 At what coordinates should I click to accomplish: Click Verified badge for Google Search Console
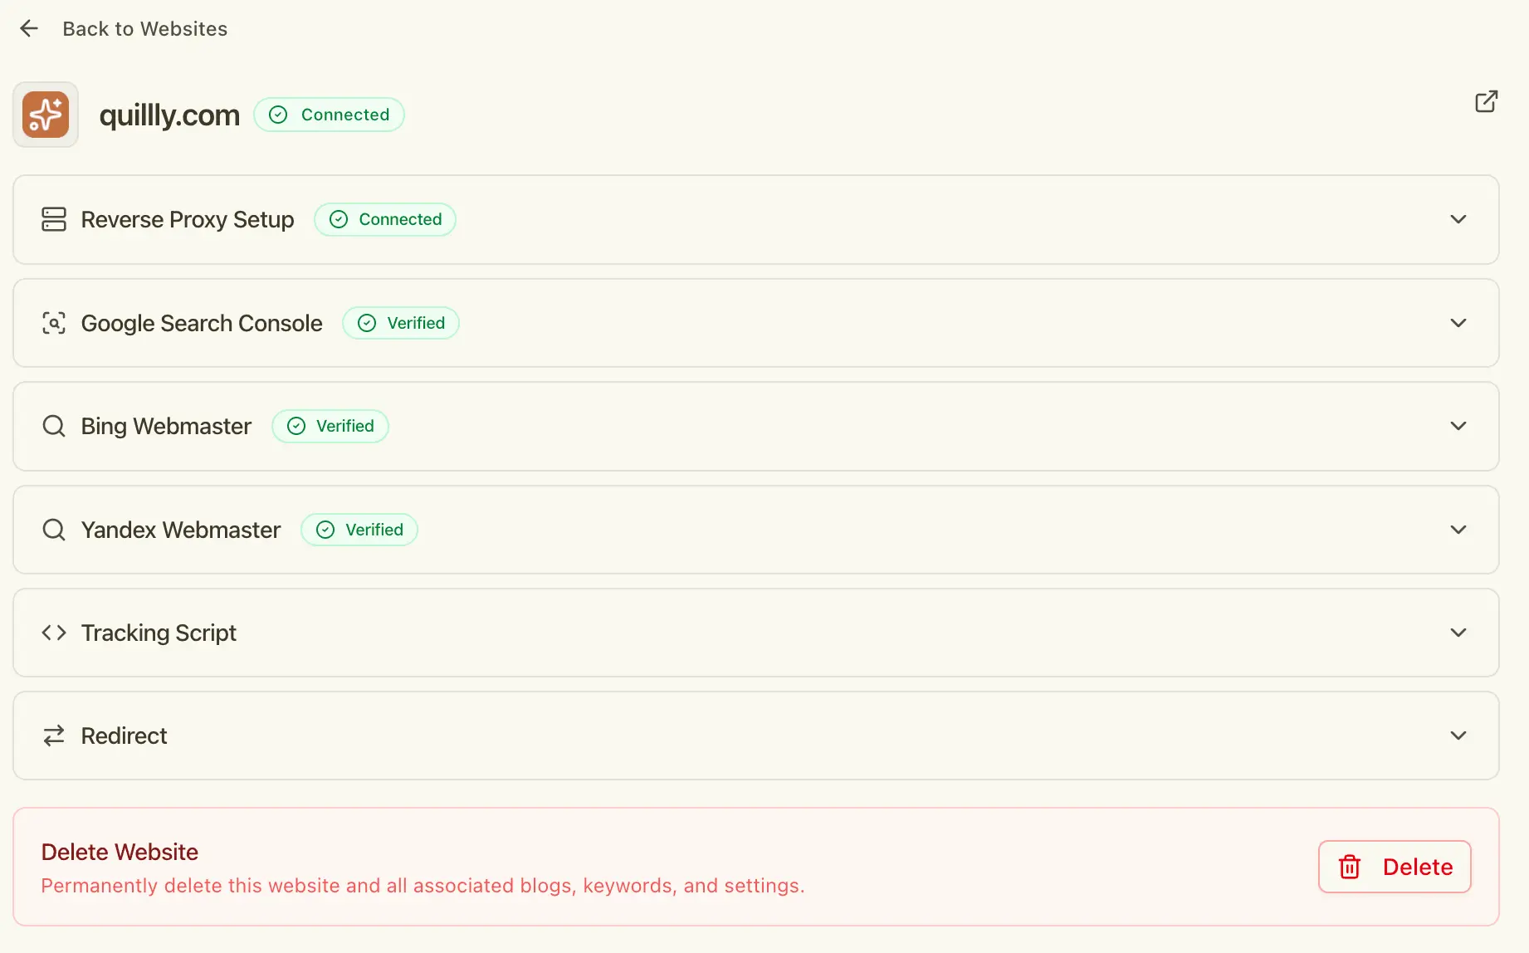click(401, 323)
